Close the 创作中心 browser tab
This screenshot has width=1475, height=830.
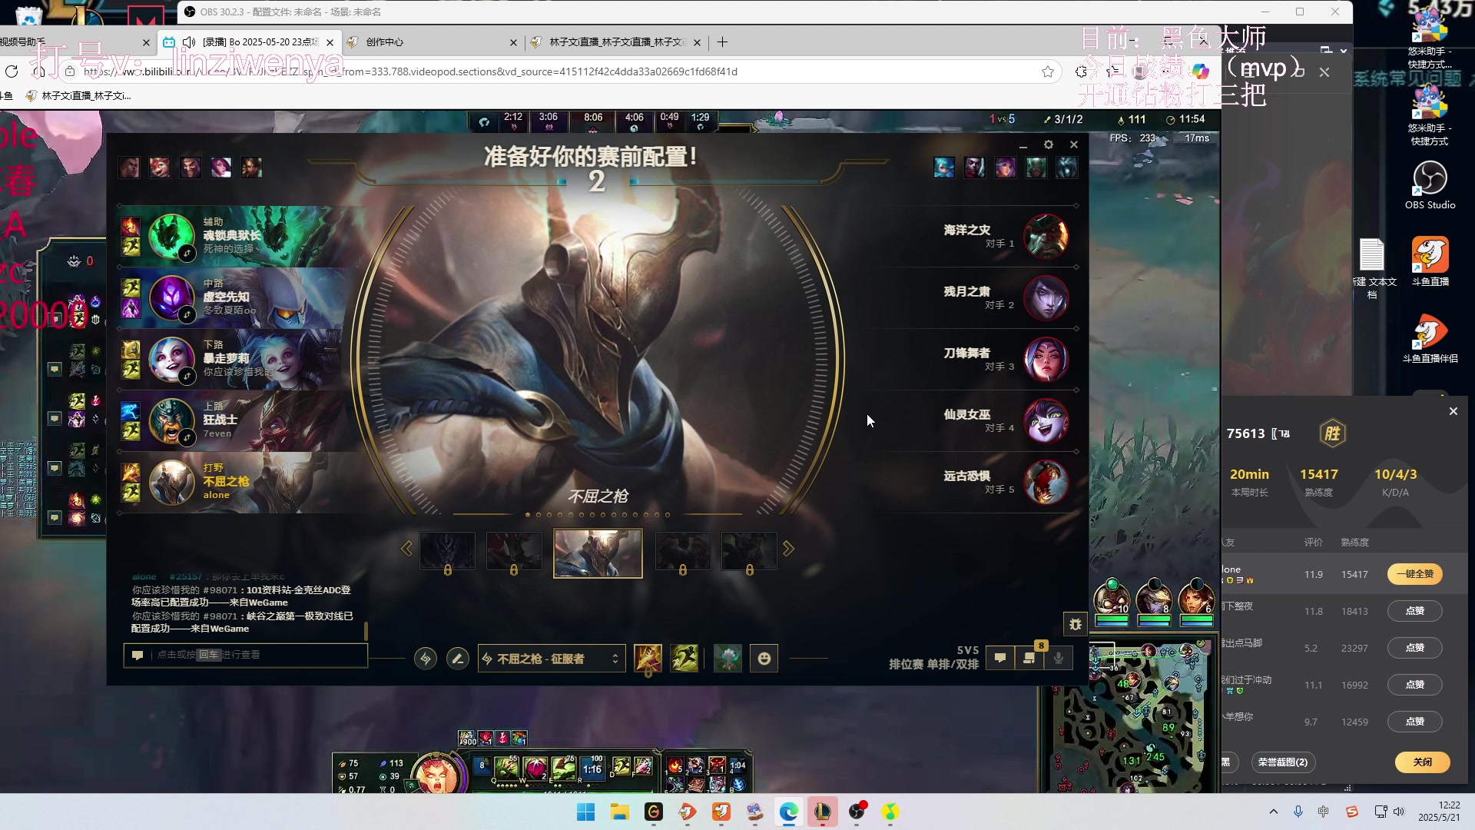tap(513, 42)
